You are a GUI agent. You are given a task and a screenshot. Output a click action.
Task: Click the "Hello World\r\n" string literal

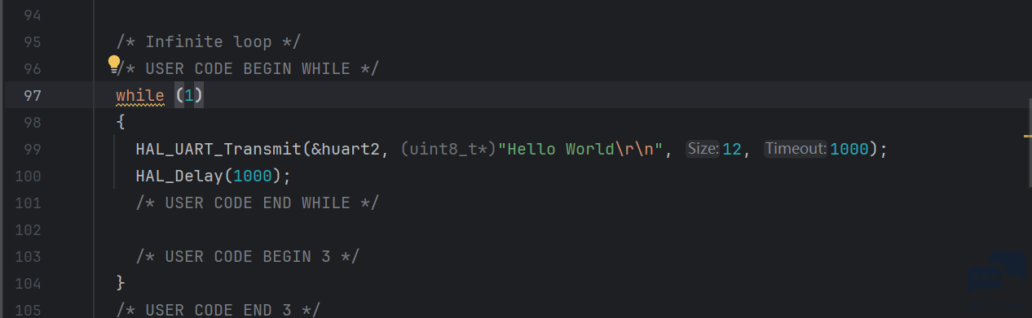click(x=584, y=150)
